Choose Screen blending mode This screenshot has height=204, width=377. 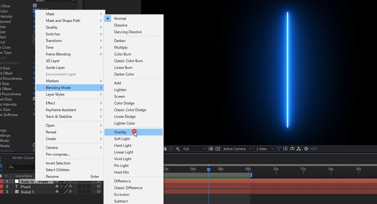[133, 97]
